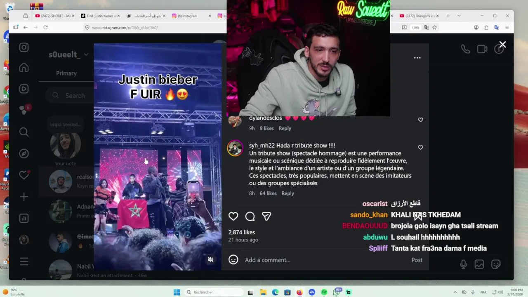This screenshot has height=297, width=528.
Task: Open the Windows Start menu
Action: coord(177,292)
